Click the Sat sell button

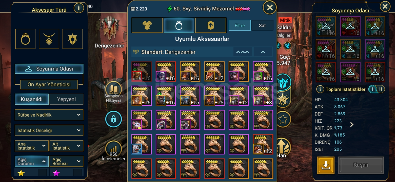point(262,26)
